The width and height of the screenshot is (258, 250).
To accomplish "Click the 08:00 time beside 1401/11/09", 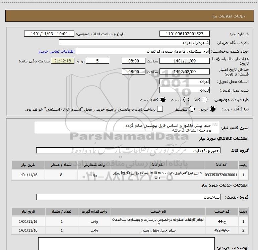I will 134,61.
